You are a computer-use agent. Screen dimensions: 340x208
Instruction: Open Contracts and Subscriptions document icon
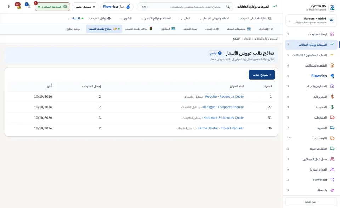point(332,65)
